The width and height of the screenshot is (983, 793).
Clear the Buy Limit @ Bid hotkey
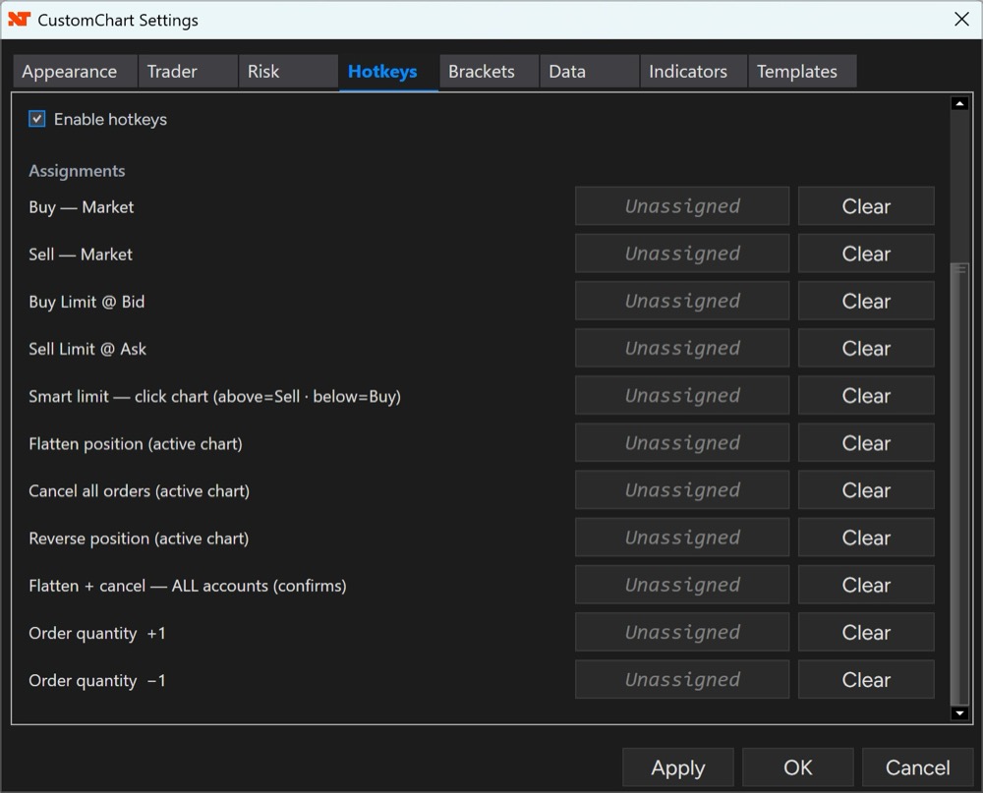[866, 301]
